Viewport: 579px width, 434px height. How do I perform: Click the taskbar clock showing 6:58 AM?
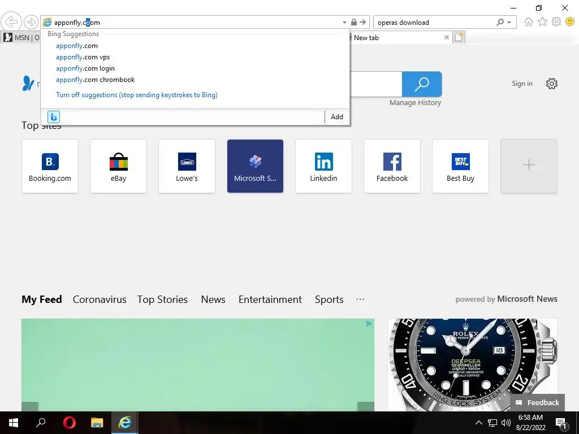530,423
